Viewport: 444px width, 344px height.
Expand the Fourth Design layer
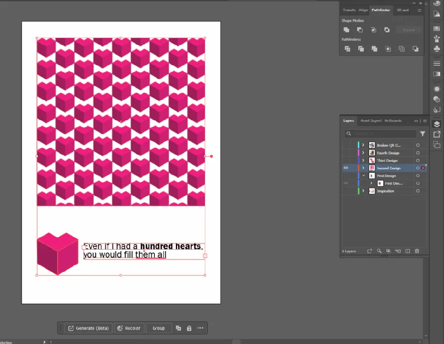pos(364,153)
